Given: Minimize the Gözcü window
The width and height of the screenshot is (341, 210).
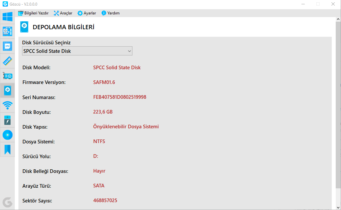Looking at the screenshot, I should (x=303, y=4).
